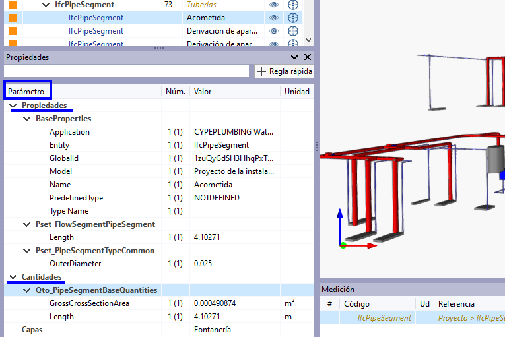505x337 pixels.
Task: Close the Propiedades panel with the X icon
Action: 308,57
